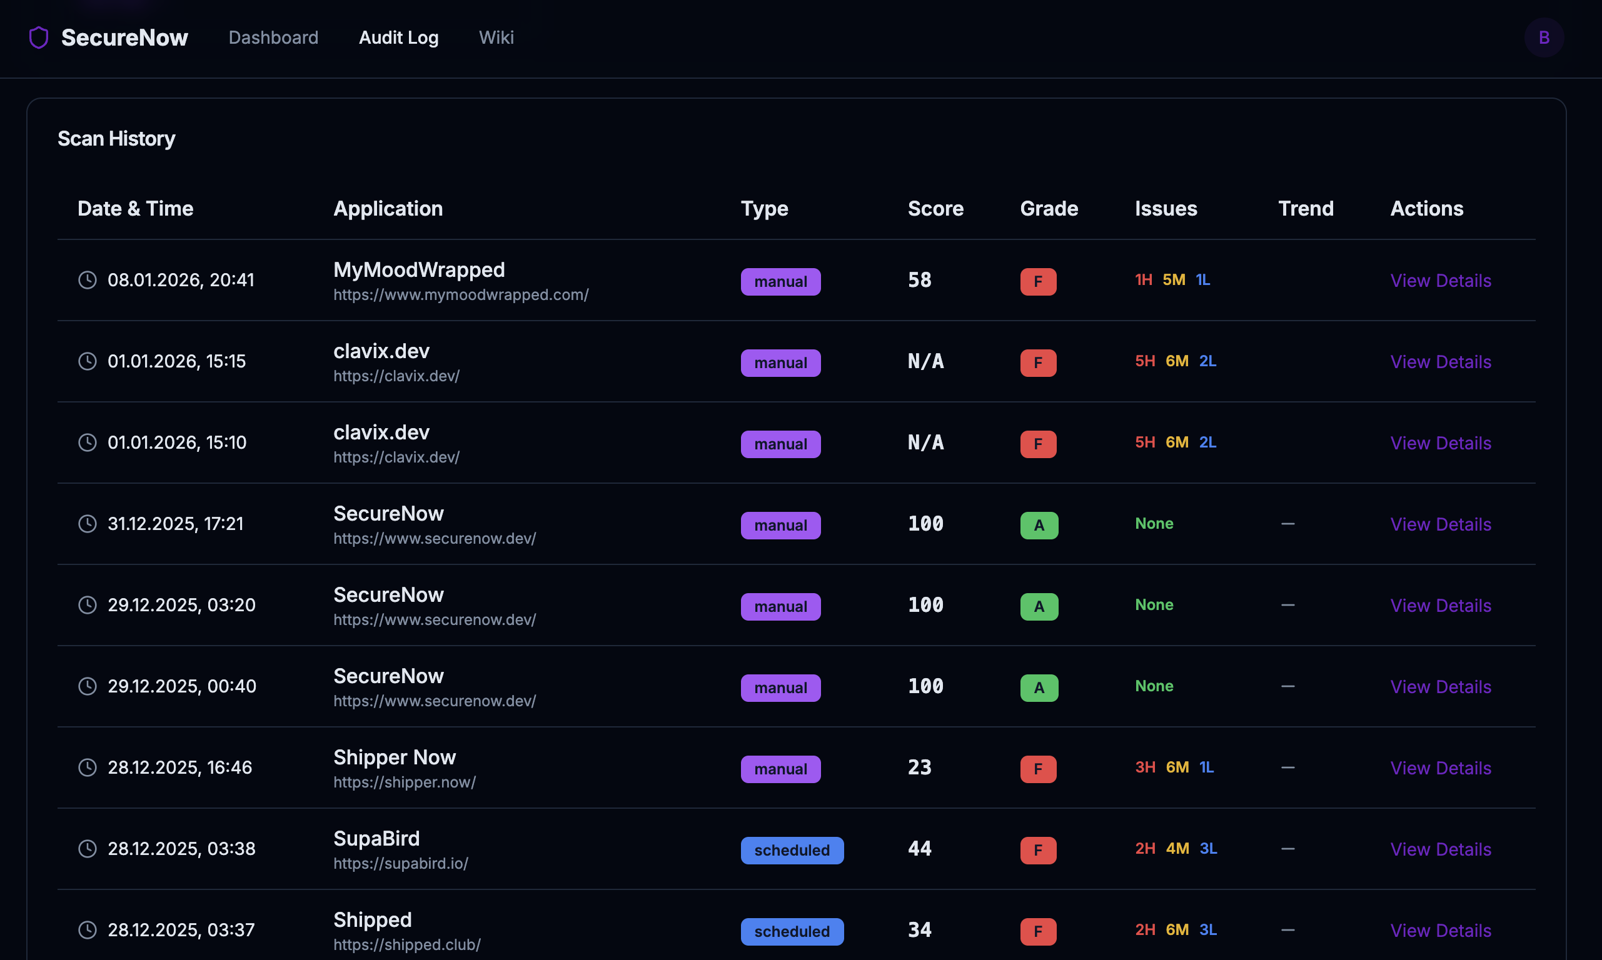
Task: Click clock icon beside 28.12.2025, 03:37
Action: (x=88, y=929)
